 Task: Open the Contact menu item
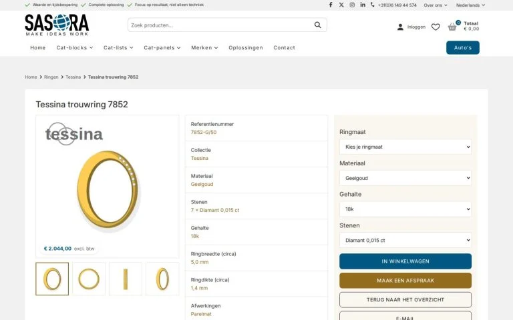coord(285,48)
